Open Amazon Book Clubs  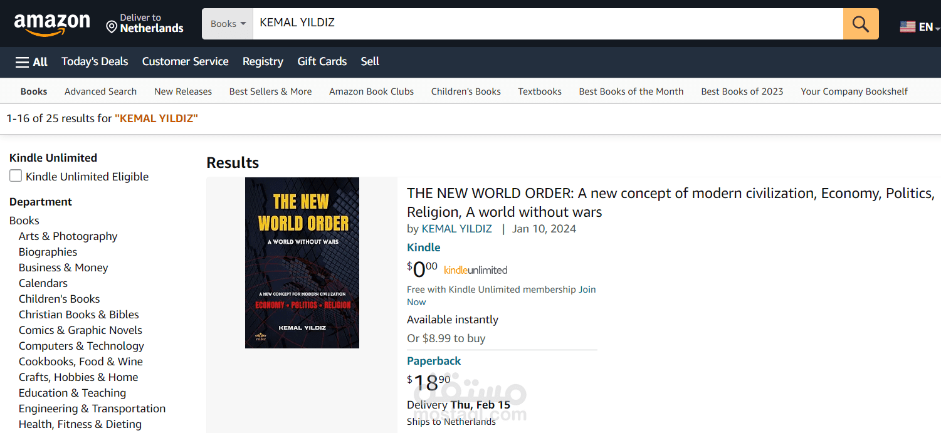click(x=371, y=91)
